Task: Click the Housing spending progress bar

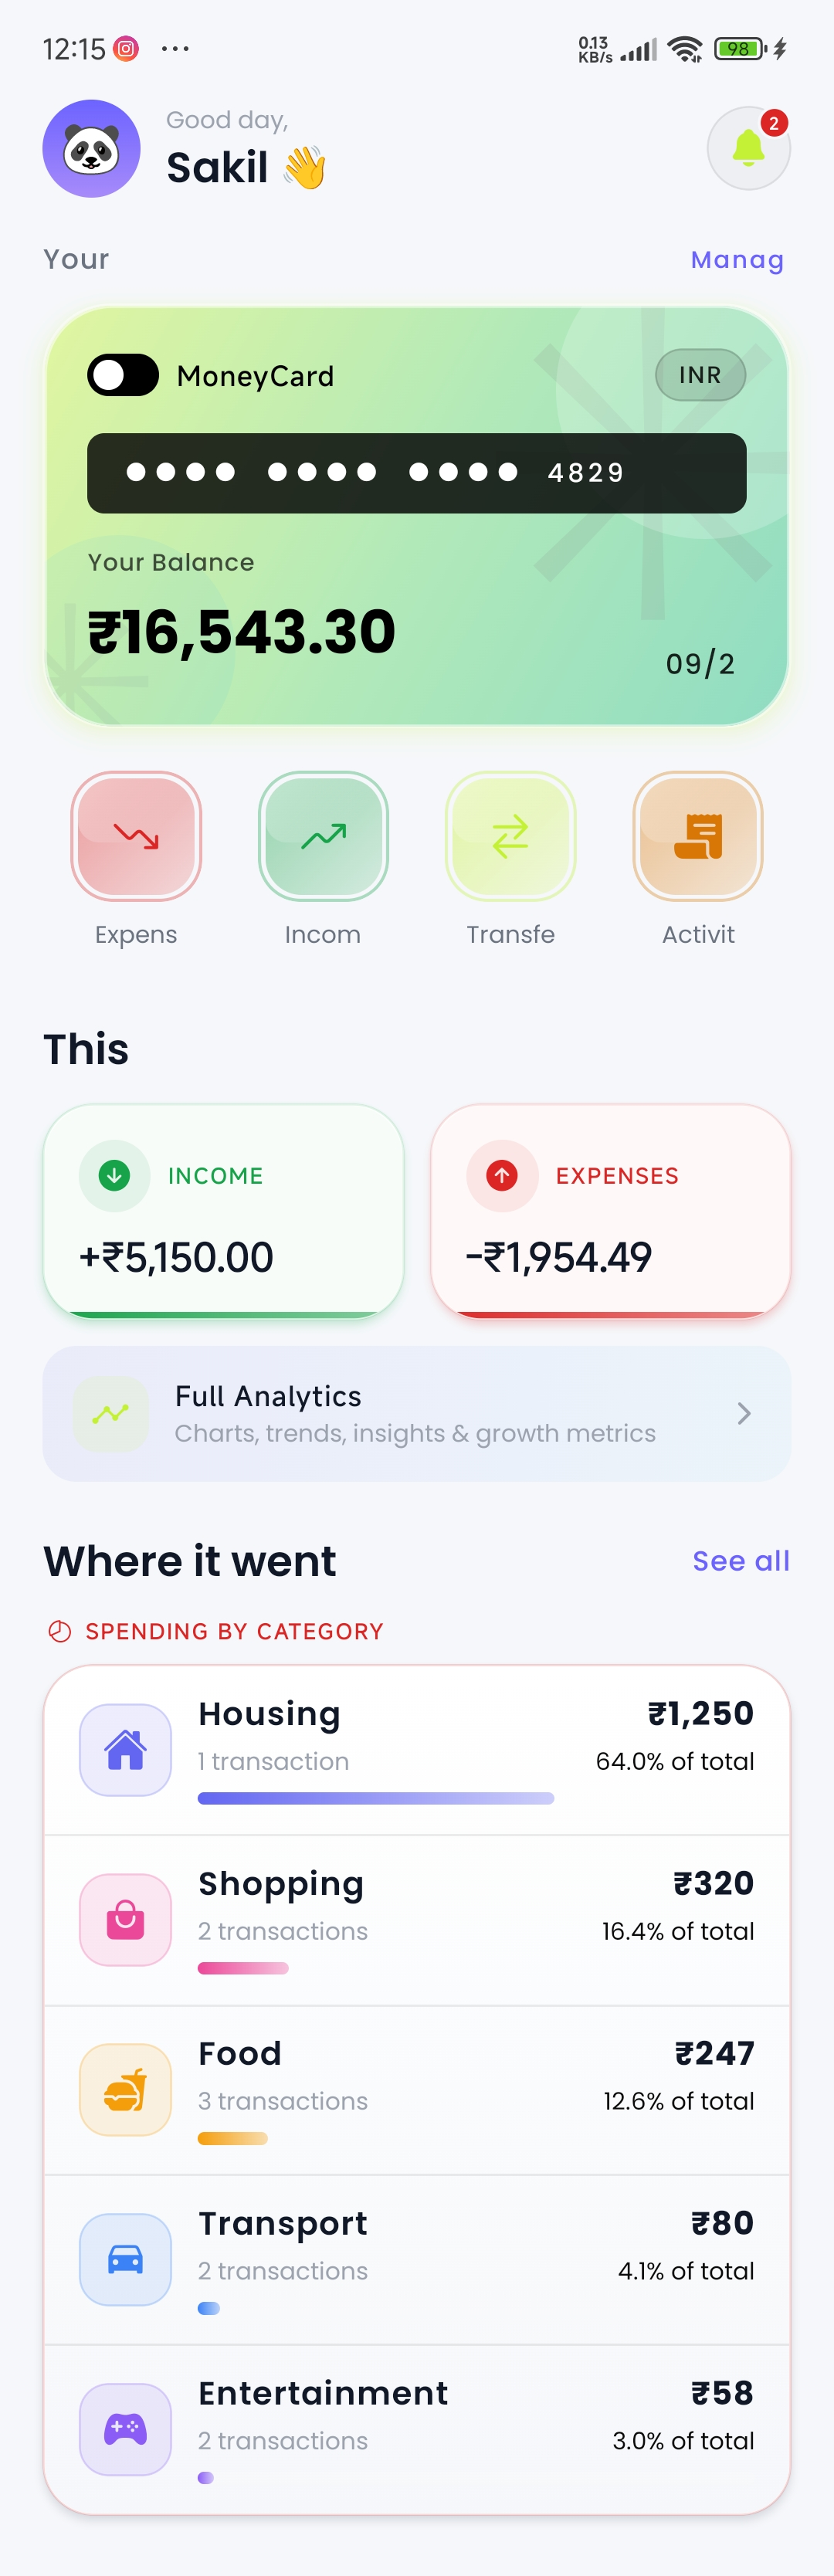Action: (376, 1798)
